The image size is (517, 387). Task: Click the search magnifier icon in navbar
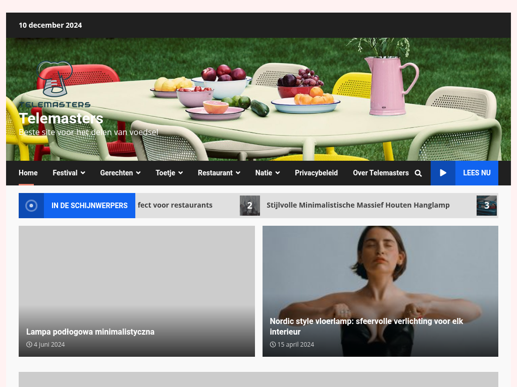tap(418, 173)
